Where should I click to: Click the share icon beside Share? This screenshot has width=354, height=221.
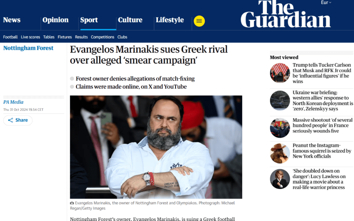click(x=10, y=120)
